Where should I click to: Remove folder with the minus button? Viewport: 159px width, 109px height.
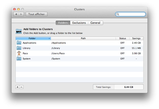(21, 87)
